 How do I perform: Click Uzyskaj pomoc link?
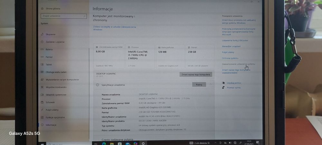[x=234, y=83]
